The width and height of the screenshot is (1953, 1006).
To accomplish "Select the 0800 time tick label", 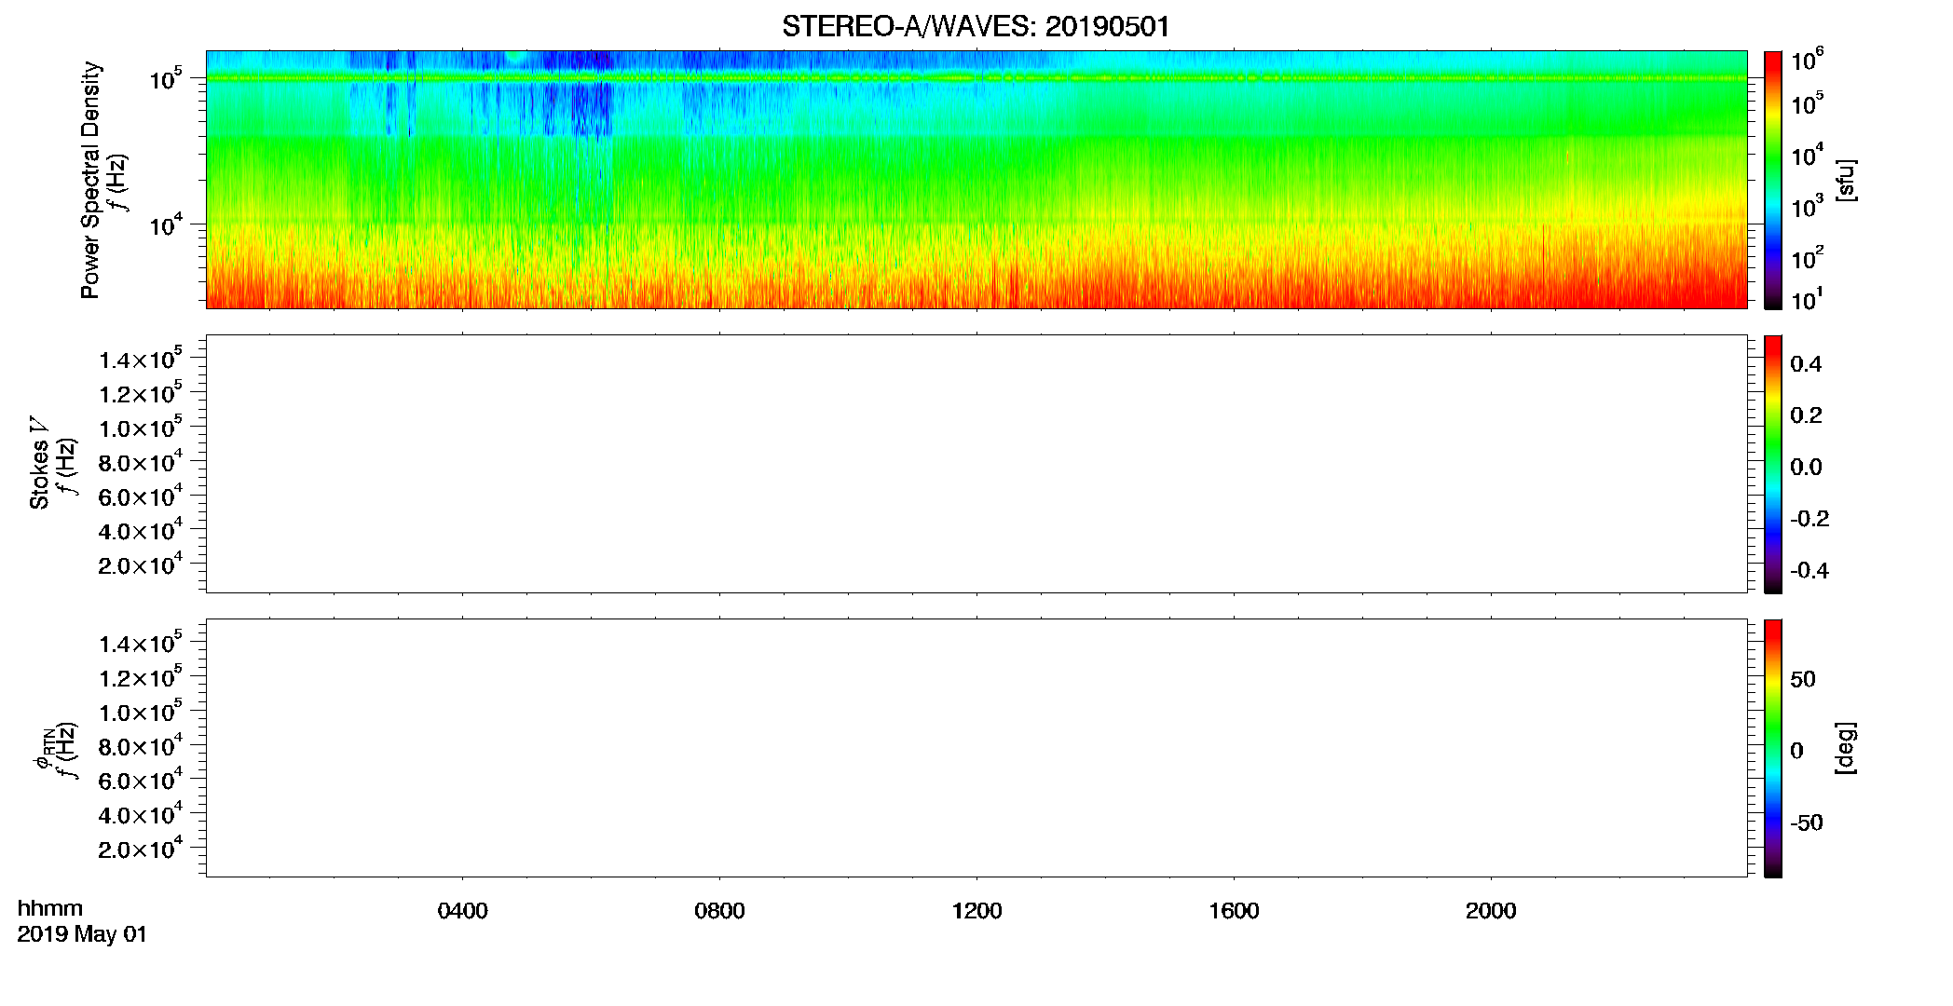I will (719, 911).
